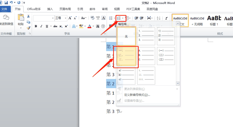Image resolution: width=233 pixels, height=127 pixels.
Task: Open the Aa change case menu
Action: pyautogui.click(x=84, y=18)
